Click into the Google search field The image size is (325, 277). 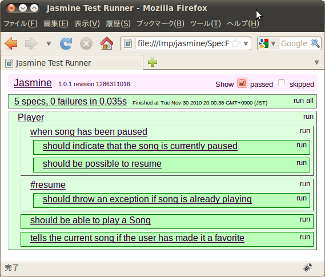coord(295,43)
